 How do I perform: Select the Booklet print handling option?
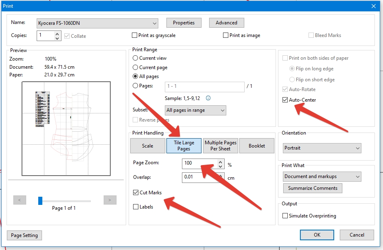click(x=257, y=146)
